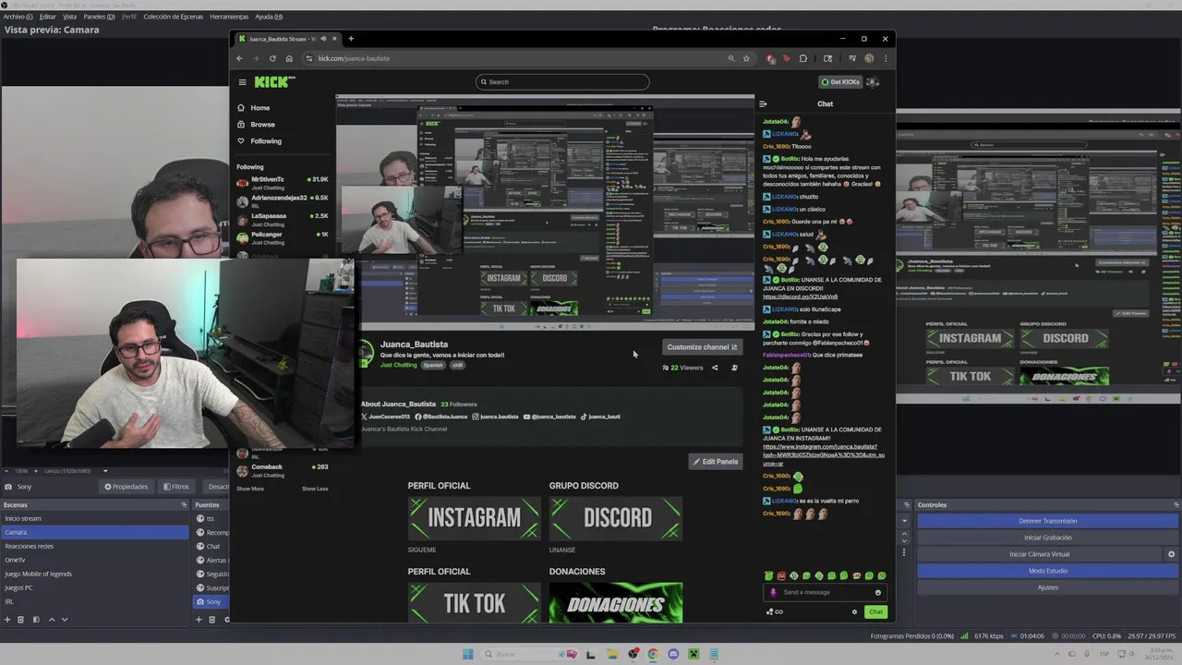Move scene down with arrow icon

point(65,619)
